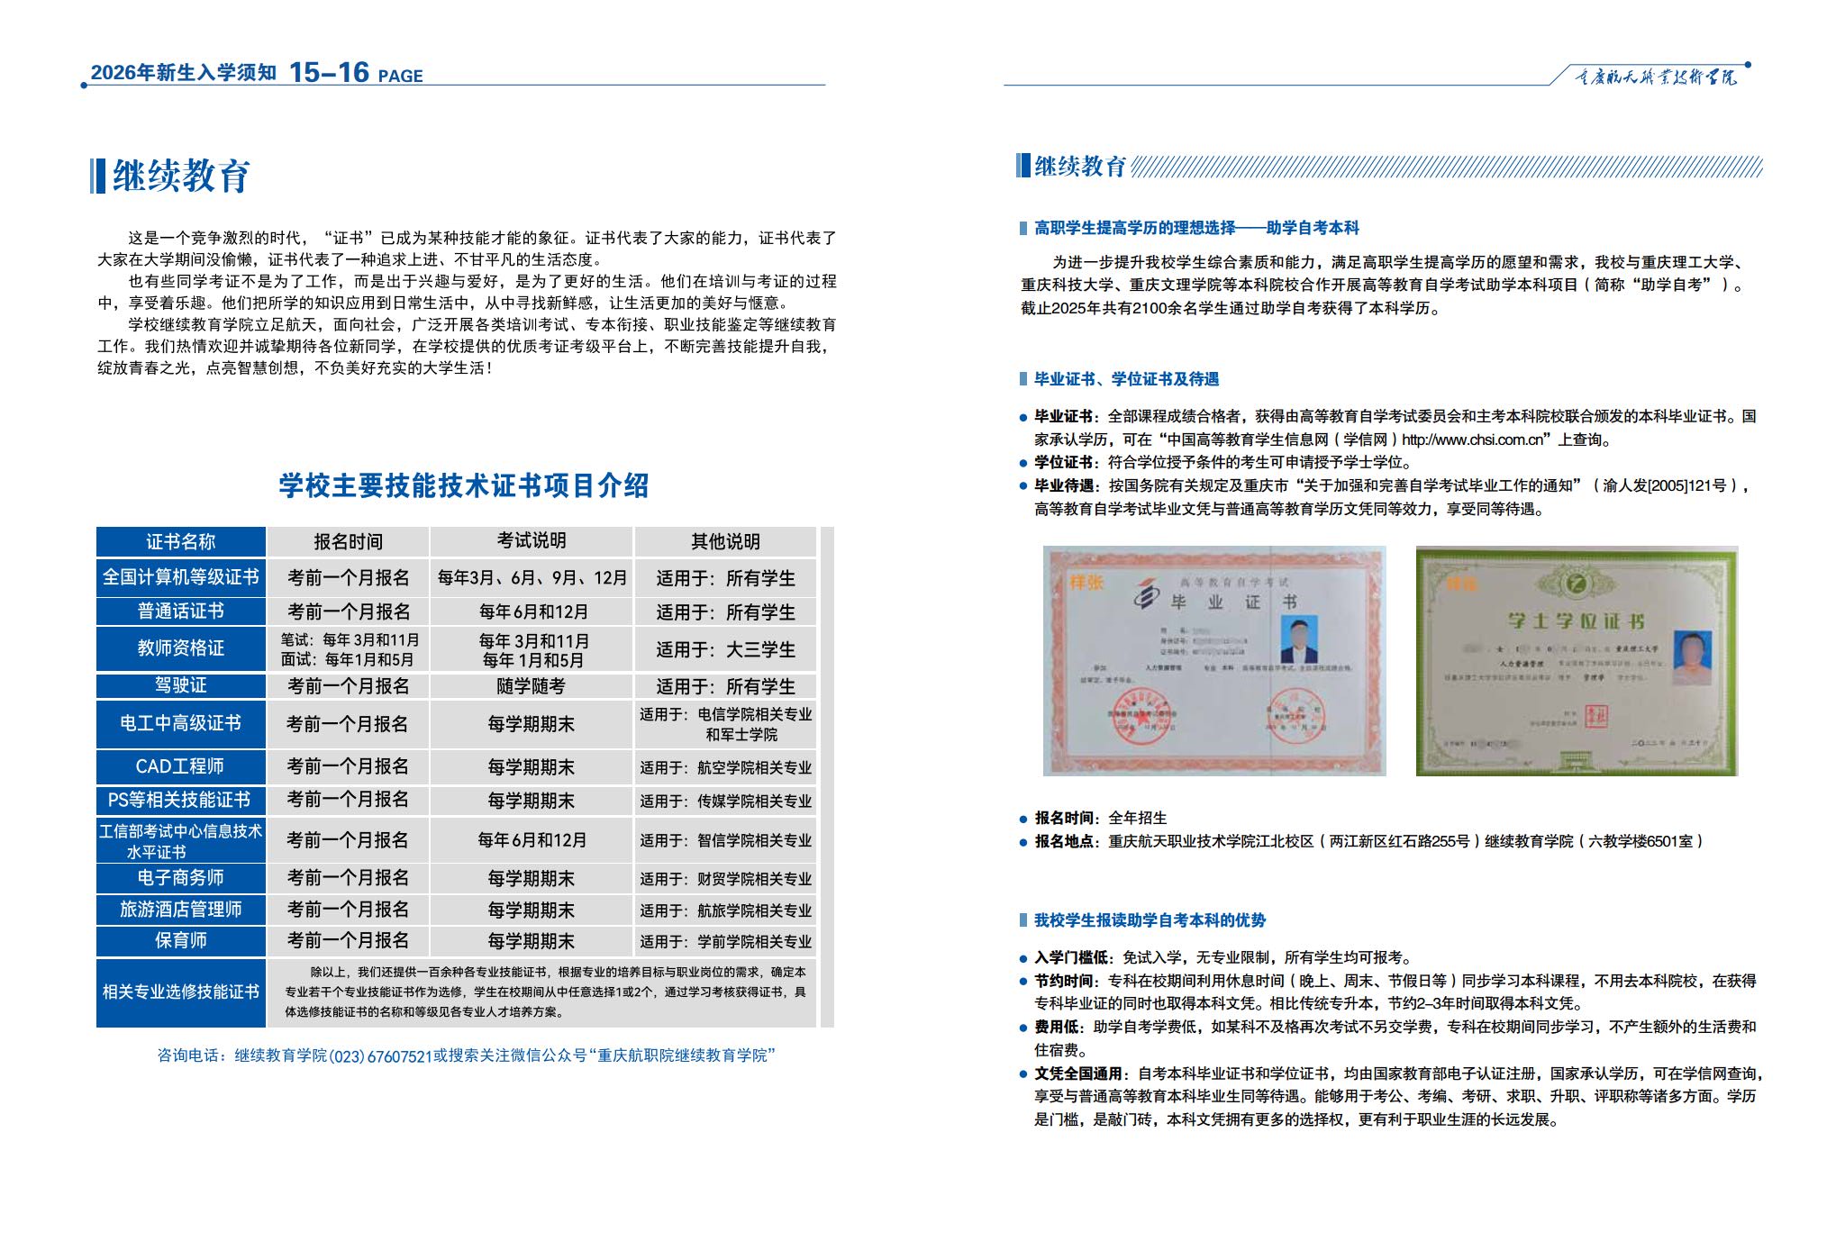The height and width of the screenshot is (1250, 1845).
Task: Select the 证书名称 table header cell
Action: point(181,541)
